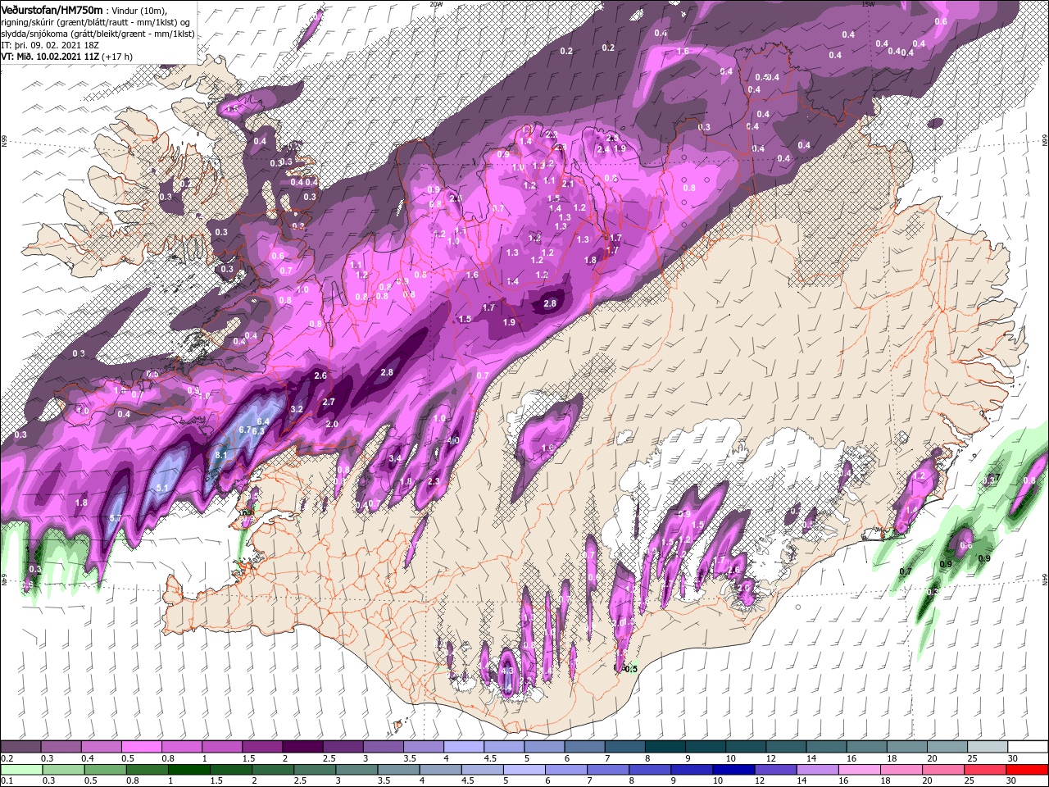Click the "Veðurstofan/HM750m" title text

[x=52, y=9]
